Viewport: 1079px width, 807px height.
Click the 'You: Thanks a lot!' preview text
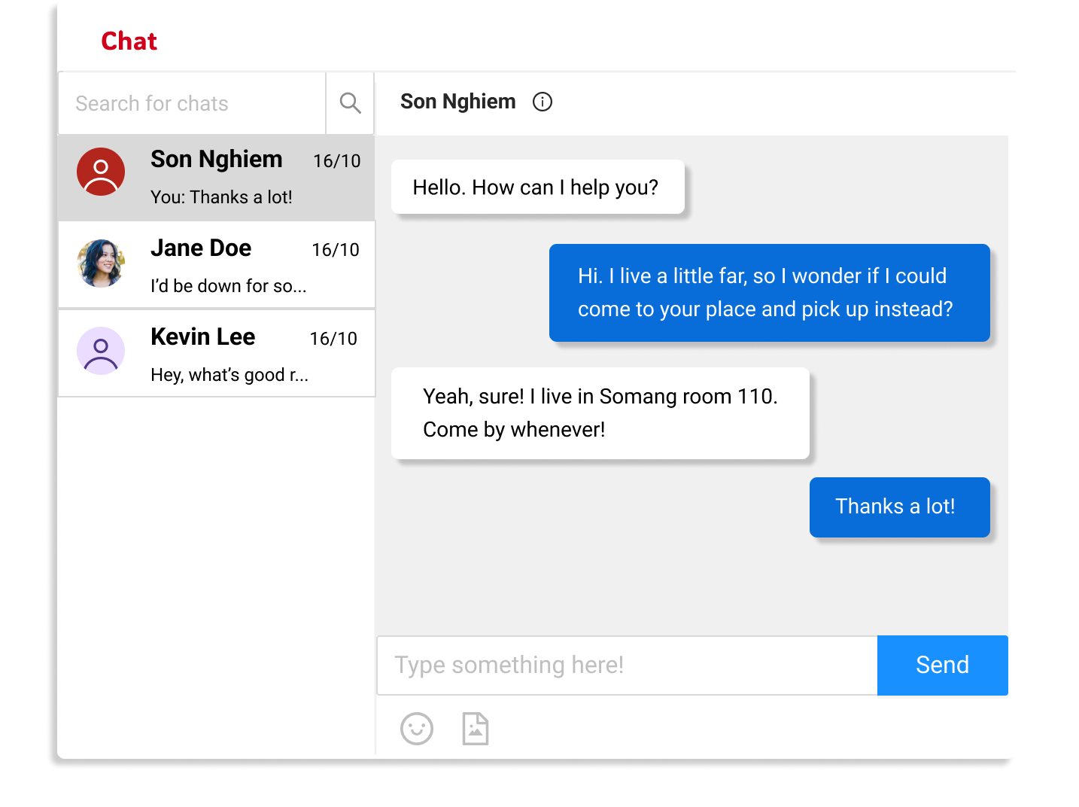pyautogui.click(x=221, y=197)
